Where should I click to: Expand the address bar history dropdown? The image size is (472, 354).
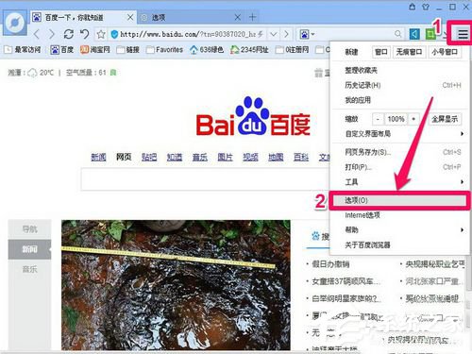(x=274, y=34)
